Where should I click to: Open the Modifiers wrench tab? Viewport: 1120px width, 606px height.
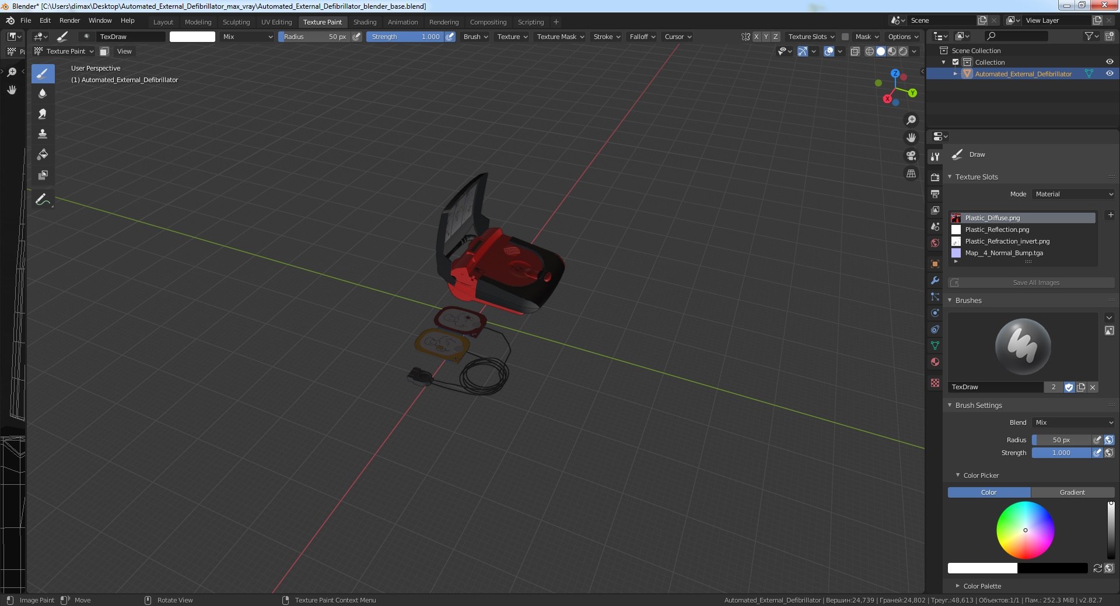click(935, 280)
